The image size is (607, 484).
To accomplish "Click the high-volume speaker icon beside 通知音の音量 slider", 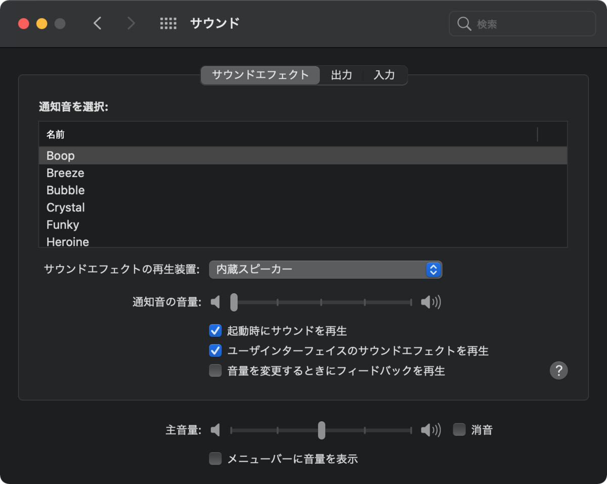I will [x=430, y=301].
